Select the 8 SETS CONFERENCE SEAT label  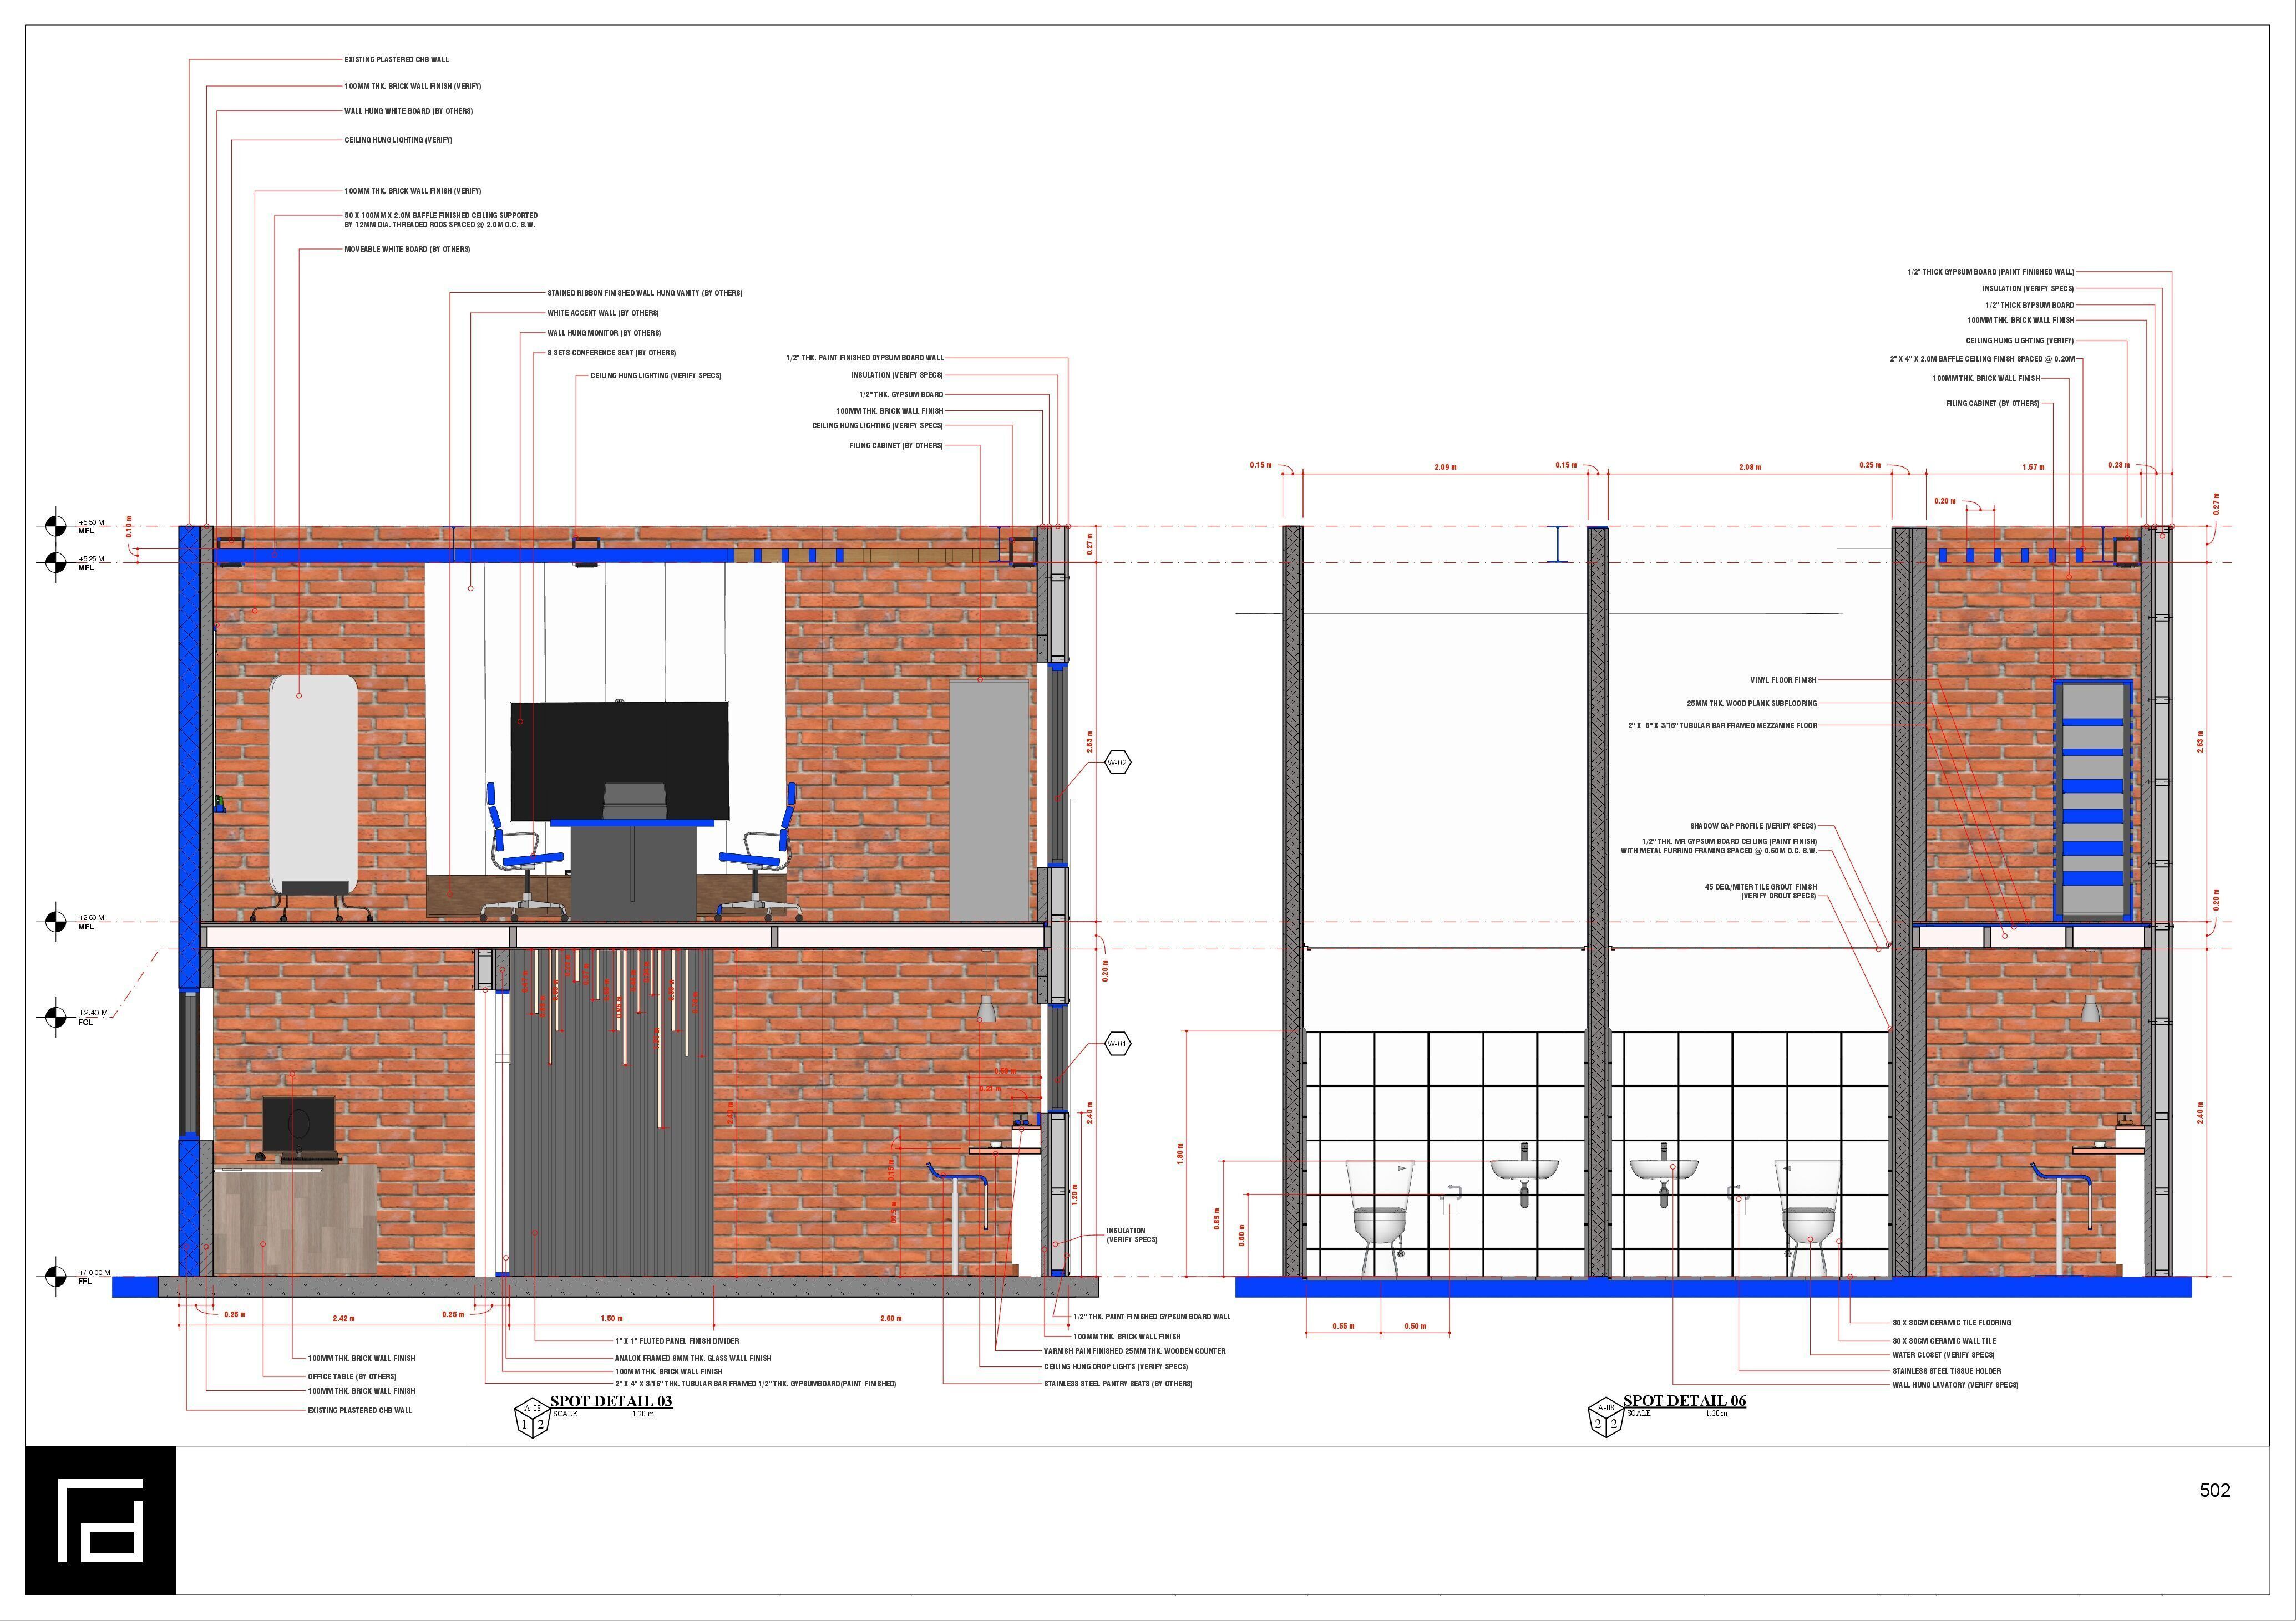pyautogui.click(x=612, y=353)
